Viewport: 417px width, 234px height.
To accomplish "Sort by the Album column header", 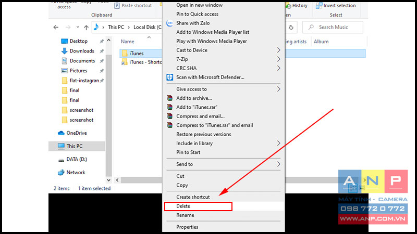I will 321,42.
